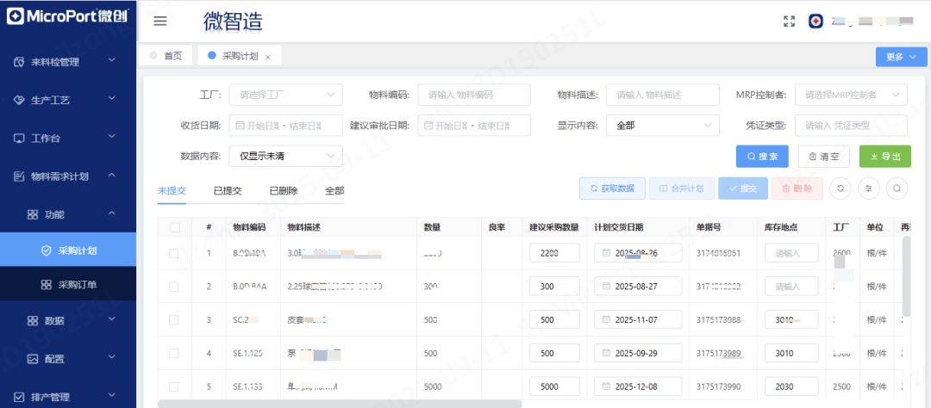Image resolution: width=931 pixels, height=408 pixels.
Task: Click the round search icon above table
Action: (897, 188)
